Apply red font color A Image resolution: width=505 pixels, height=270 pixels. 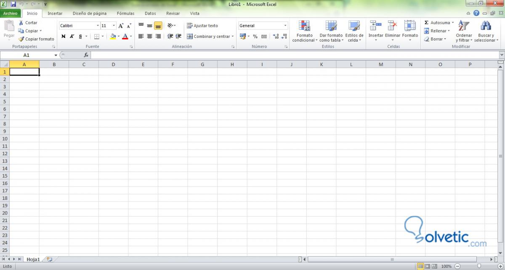[x=125, y=37]
